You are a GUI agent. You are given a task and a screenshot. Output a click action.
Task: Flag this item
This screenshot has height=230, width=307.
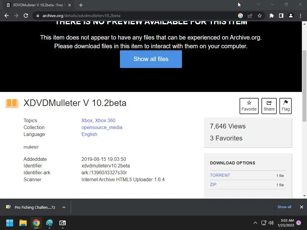click(x=285, y=106)
